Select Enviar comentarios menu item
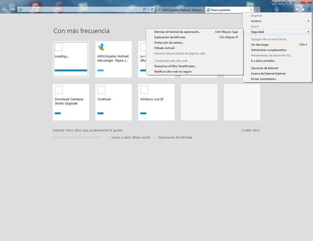The height and width of the screenshot is (241, 313). pos(278,79)
